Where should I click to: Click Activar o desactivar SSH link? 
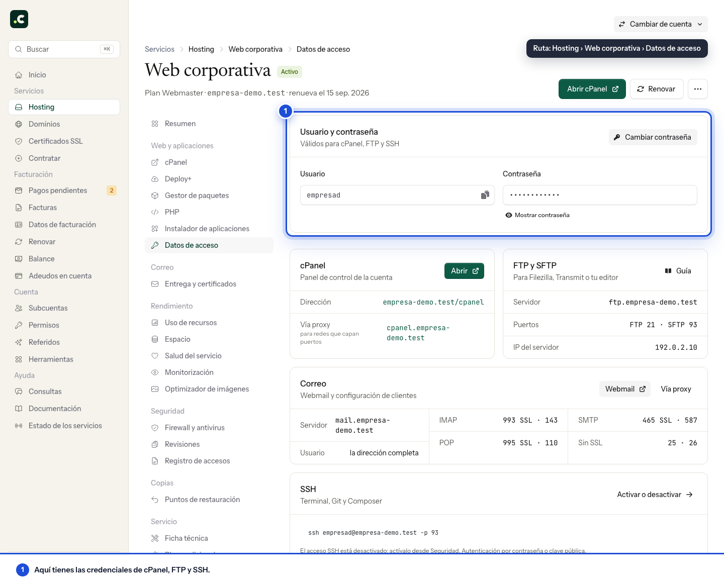655,495
